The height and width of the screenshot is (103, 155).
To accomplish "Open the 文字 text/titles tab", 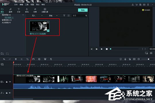I will pyautogui.click(x=19, y=11).
